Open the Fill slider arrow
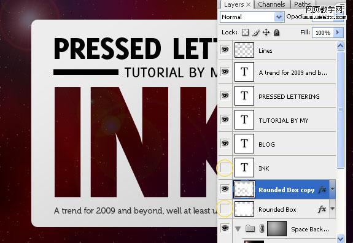The width and height of the screenshot is (353, 243). tap(338, 33)
